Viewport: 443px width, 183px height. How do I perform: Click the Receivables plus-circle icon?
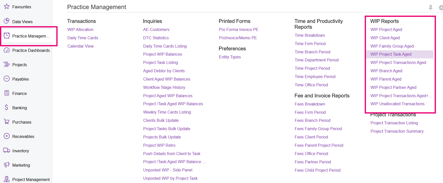[7, 136]
